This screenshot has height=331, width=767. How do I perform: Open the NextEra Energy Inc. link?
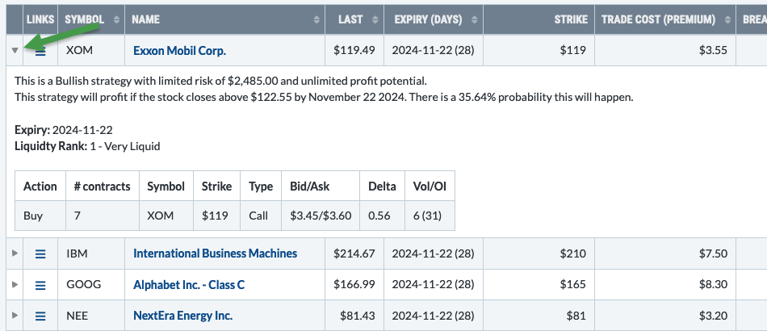tap(183, 316)
